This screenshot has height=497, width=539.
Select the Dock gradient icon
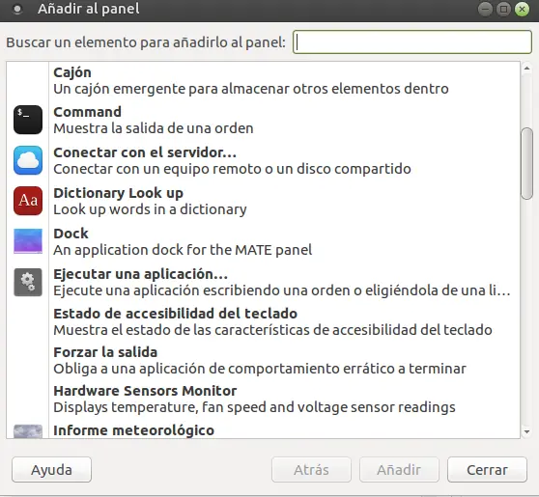(x=28, y=241)
